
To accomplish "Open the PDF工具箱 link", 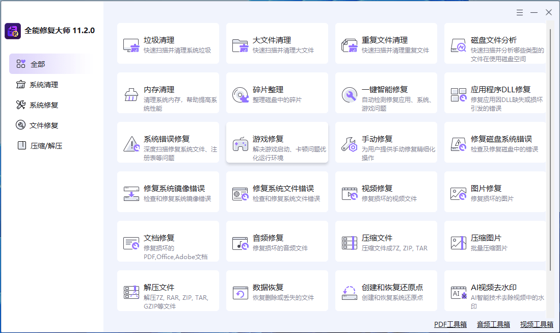I will click(449, 324).
